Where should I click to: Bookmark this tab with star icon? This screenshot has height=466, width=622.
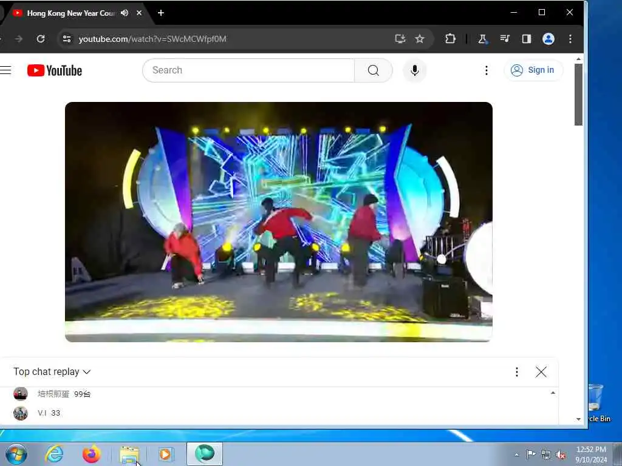point(420,39)
